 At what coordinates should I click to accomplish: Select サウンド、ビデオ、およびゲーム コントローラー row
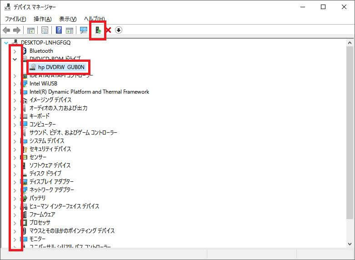73,132
